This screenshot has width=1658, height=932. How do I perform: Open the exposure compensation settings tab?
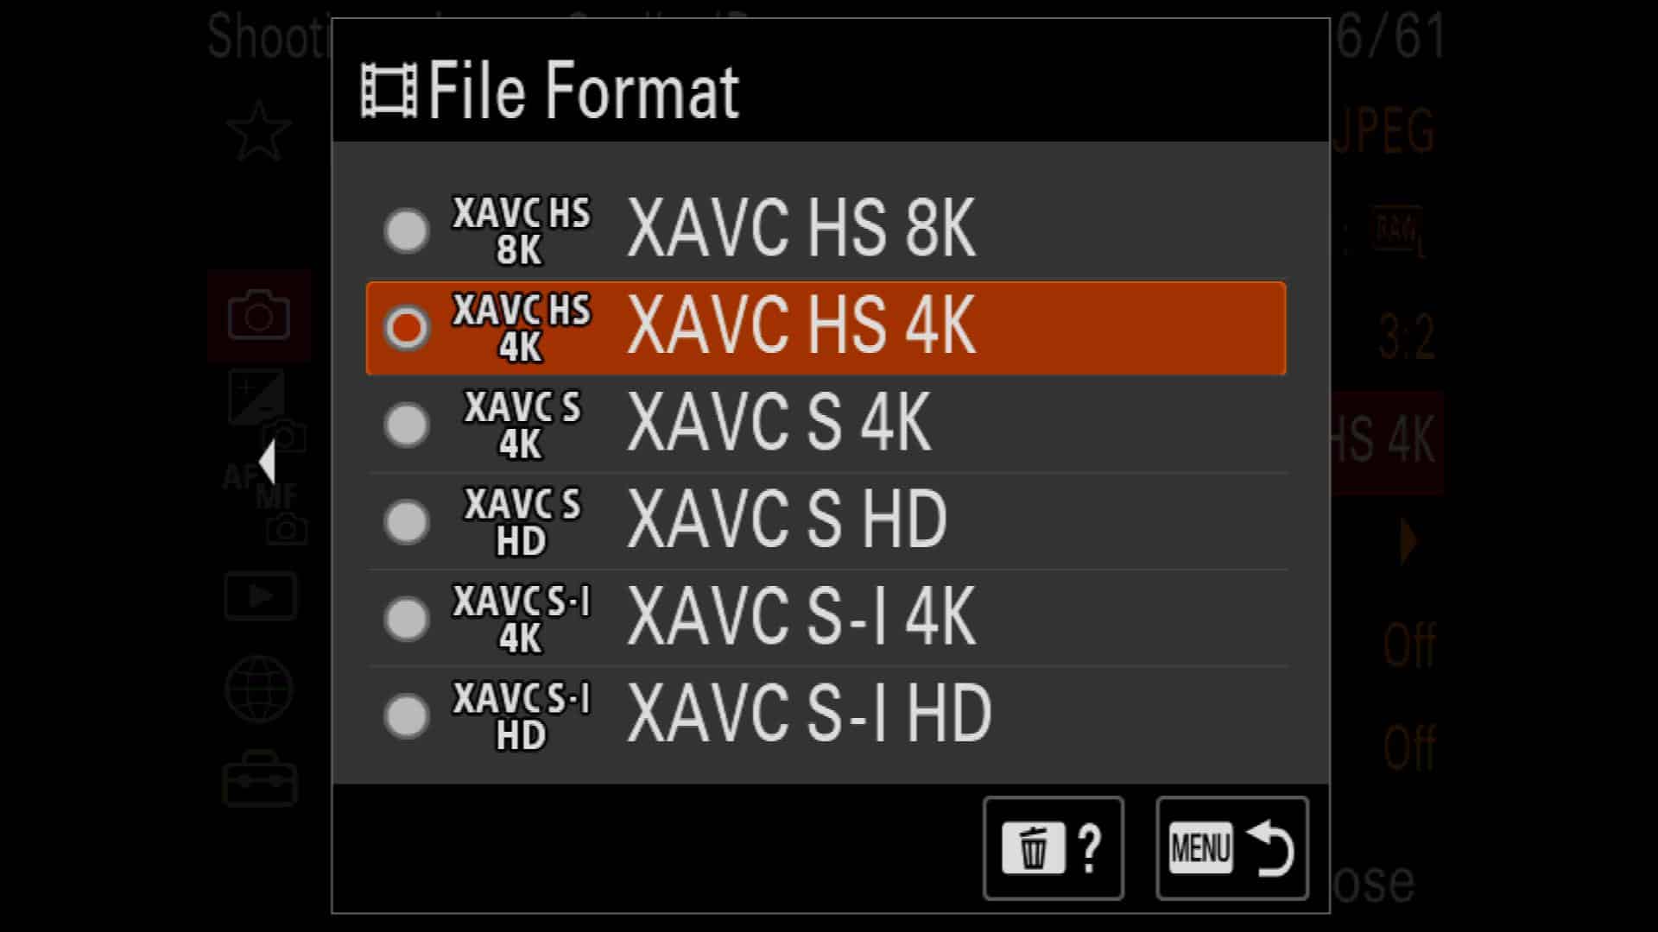coord(256,397)
